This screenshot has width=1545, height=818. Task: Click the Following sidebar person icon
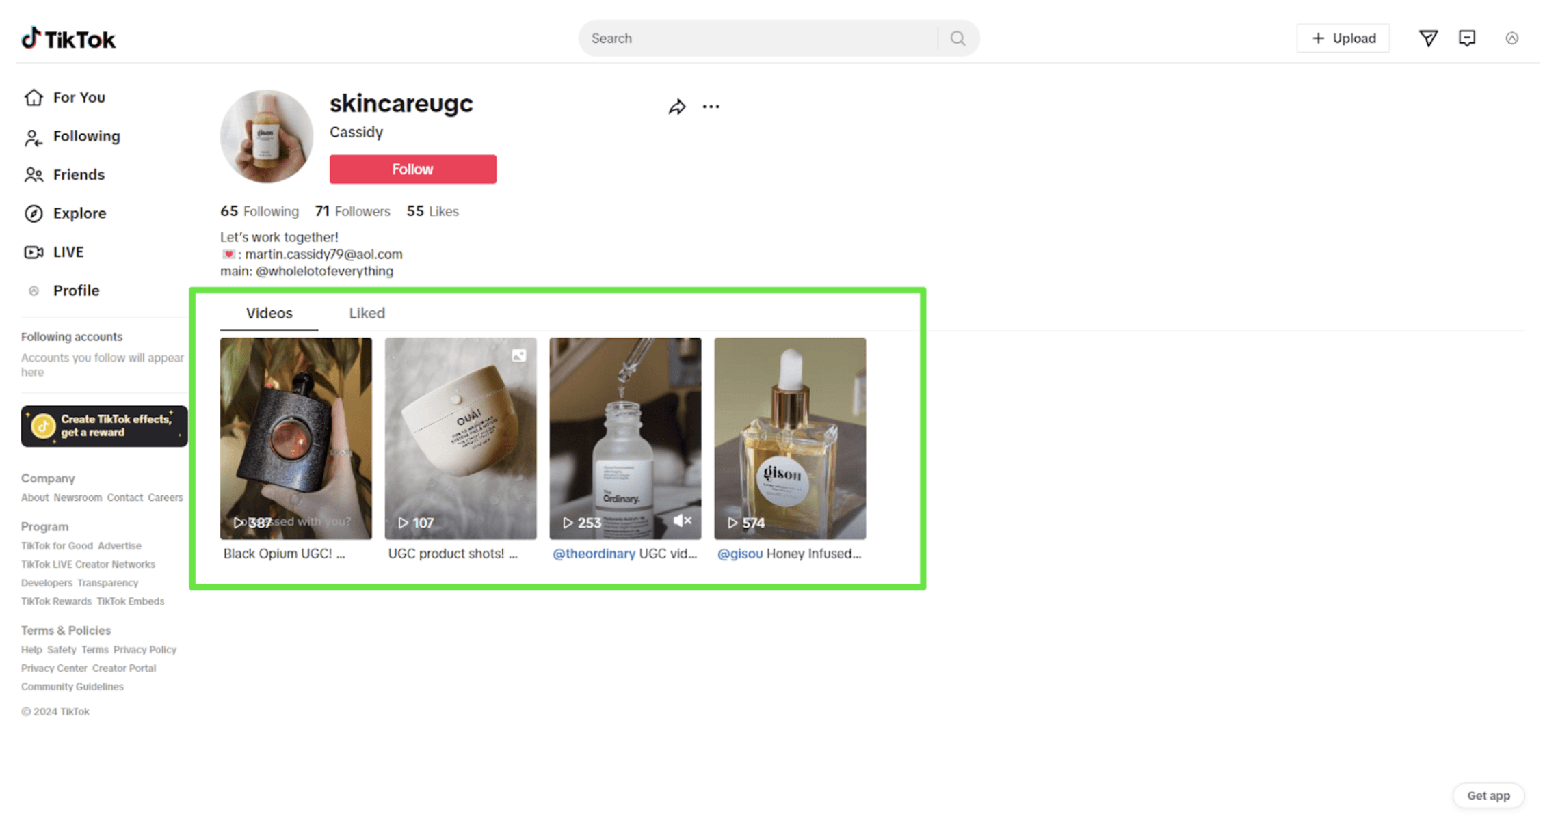(34, 137)
